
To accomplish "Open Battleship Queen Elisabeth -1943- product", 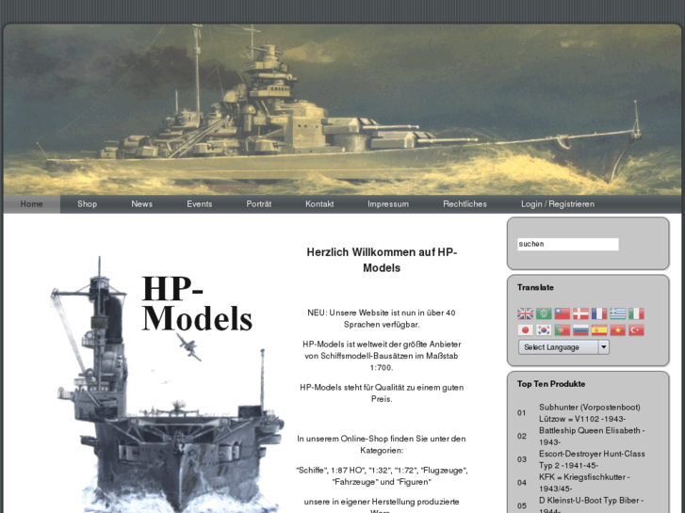I will [592, 436].
